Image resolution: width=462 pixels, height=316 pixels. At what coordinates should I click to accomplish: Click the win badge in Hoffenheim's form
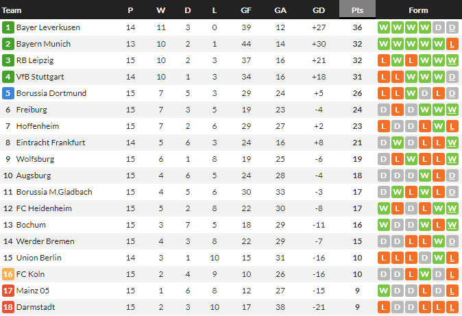pyautogui.click(x=439, y=126)
